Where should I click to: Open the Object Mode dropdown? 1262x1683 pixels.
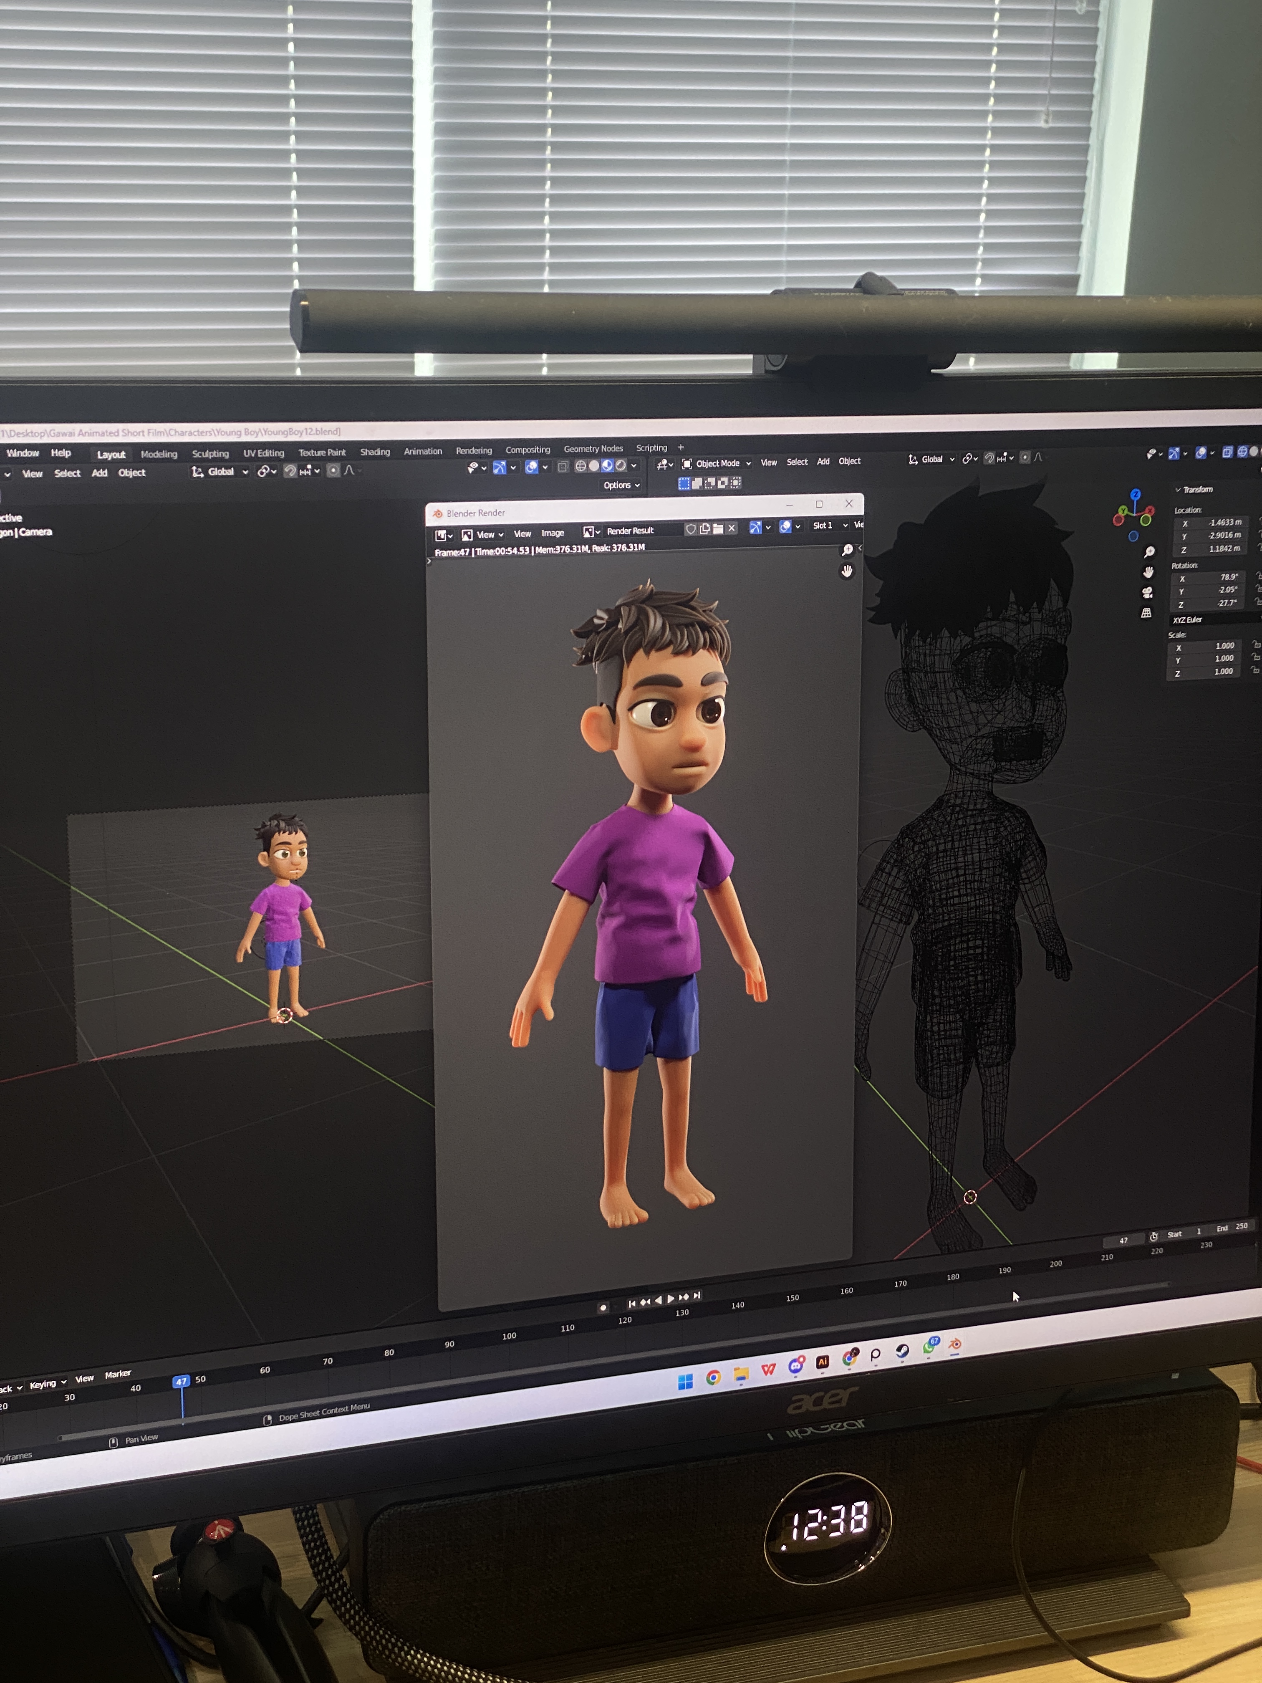click(717, 463)
